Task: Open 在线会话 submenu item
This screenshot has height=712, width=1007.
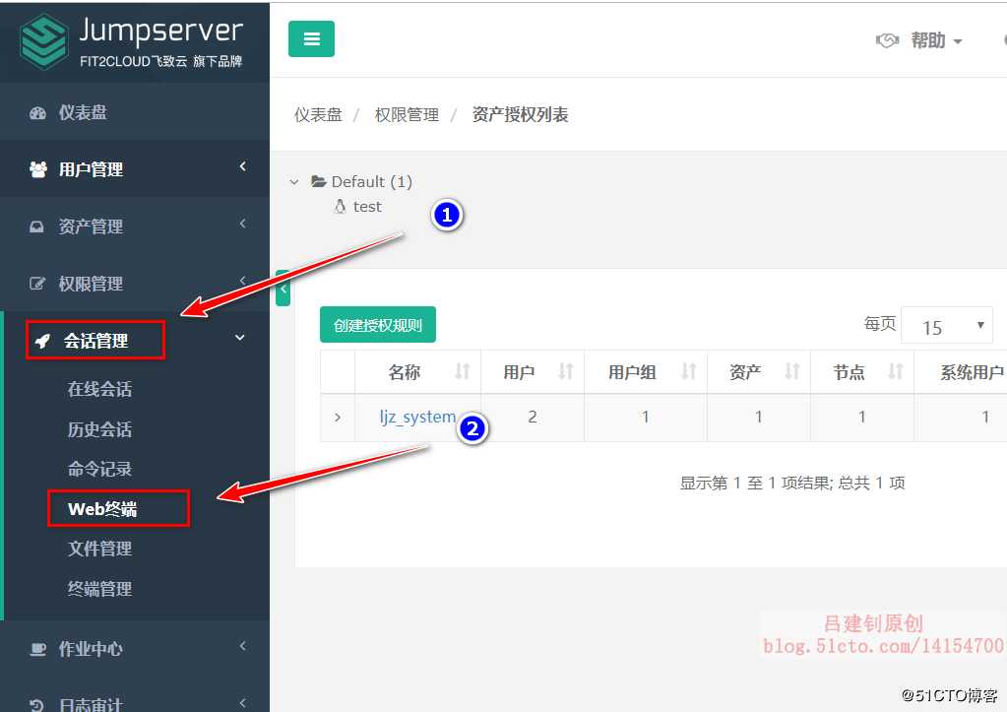Action: [99, 389]
